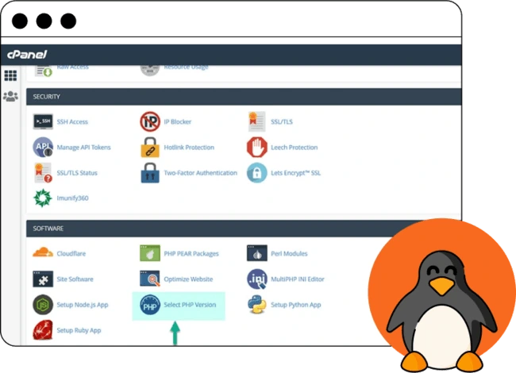Click the IP Blocker icon
The image size is (516, 373).
tap(150, 121)
